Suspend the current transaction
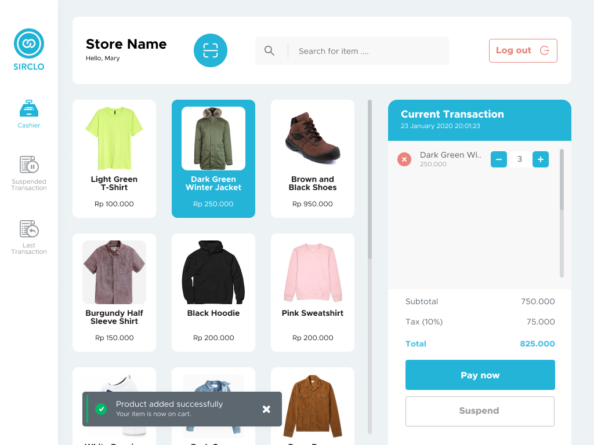 tap(480, 411)
